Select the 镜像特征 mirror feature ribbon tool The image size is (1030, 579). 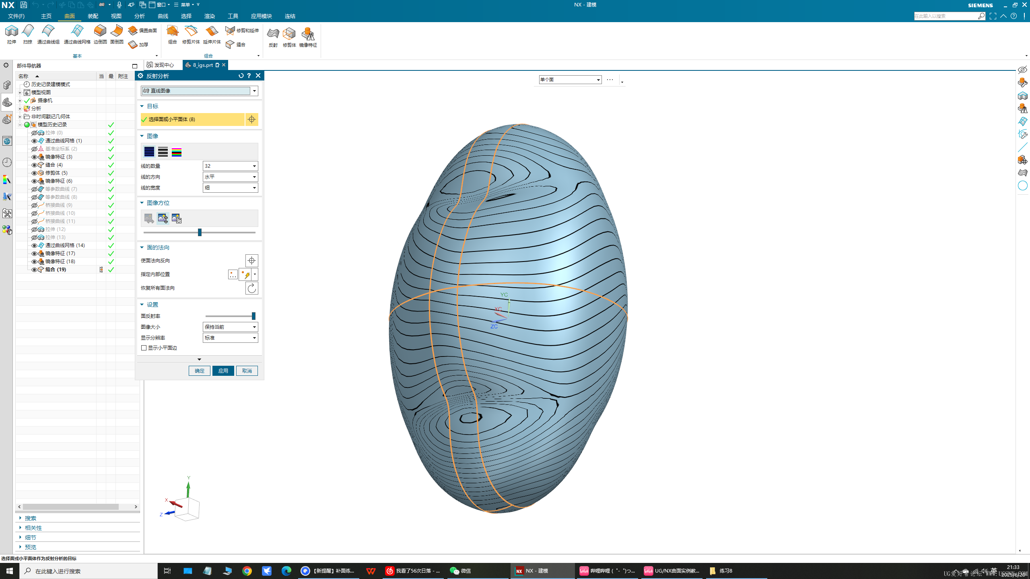pyautogui.click(x=308, y=37)
